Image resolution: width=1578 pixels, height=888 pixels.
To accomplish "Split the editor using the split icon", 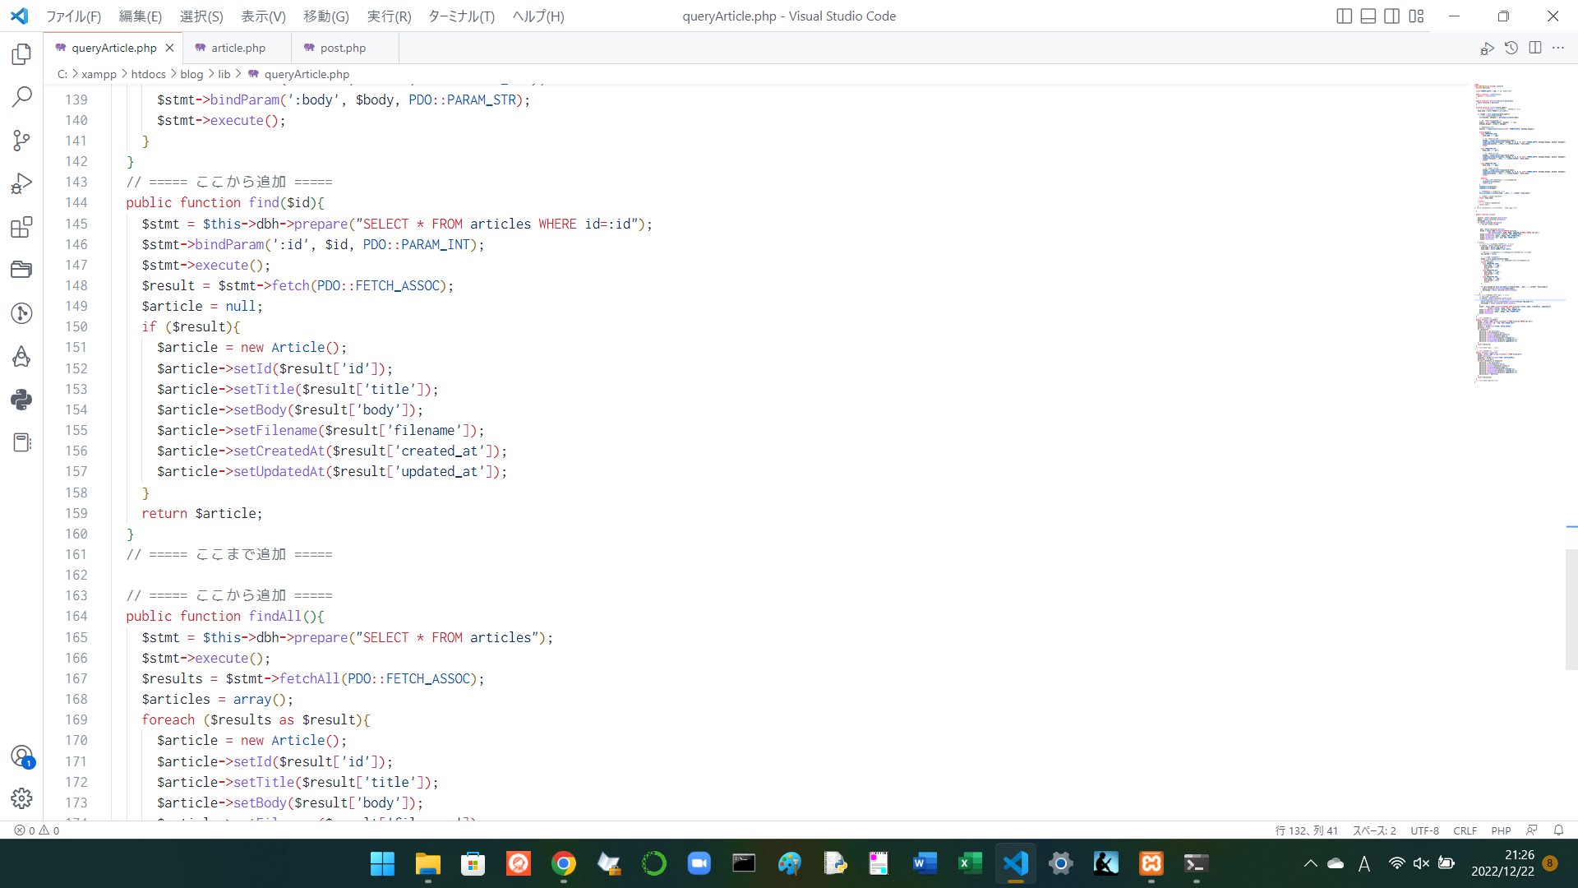I will click(1535, 48).
